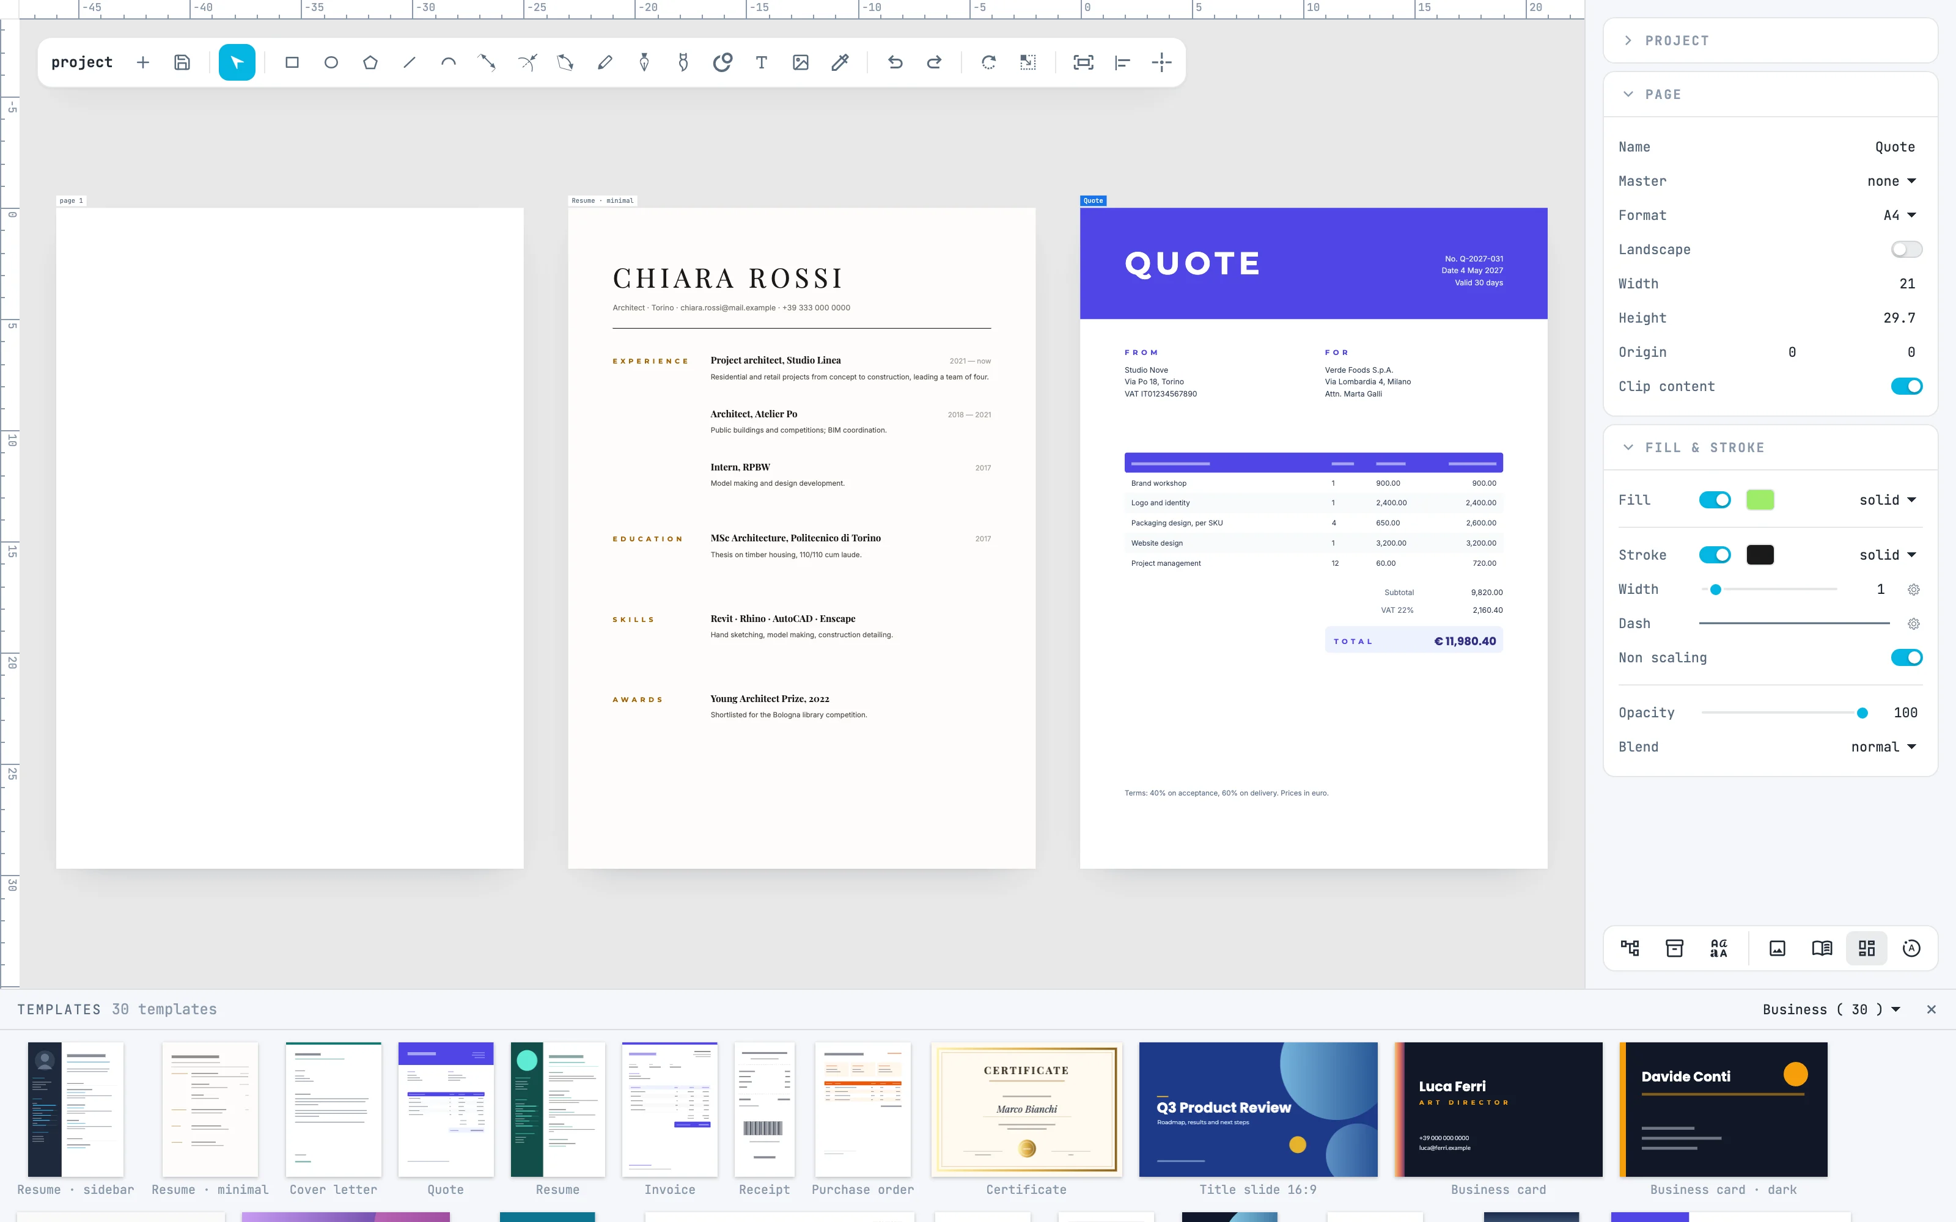Click the green fill color swatch

tap(1760, 500)
